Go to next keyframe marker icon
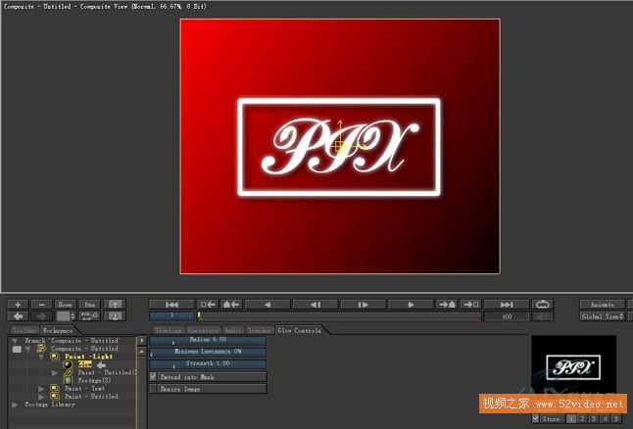Image resolution: width=633 pixels, height=429 pixels. (x=470, y=305)
